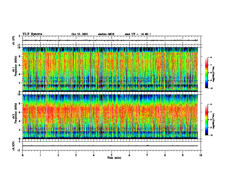Click the ch.2 PSD color scale bar
The height and width of the screenshot is (174, 226).
coord(206,120)
